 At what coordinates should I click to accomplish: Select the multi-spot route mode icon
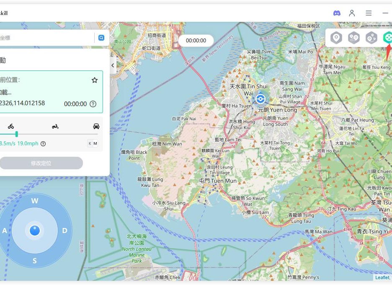pos(371,38)
